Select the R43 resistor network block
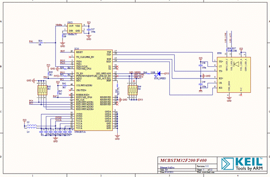This screenshot has width=270, height=177. click(42, 90)
